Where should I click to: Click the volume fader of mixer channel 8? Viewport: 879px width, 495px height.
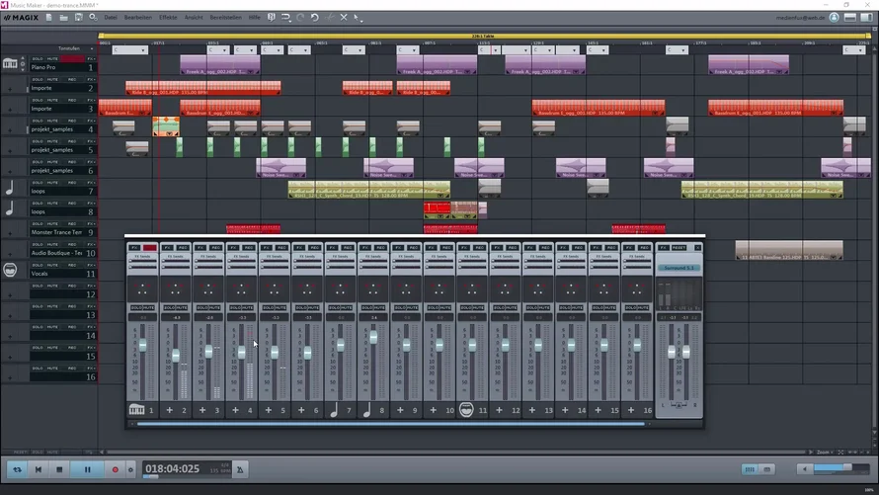[x=372, y=337]
